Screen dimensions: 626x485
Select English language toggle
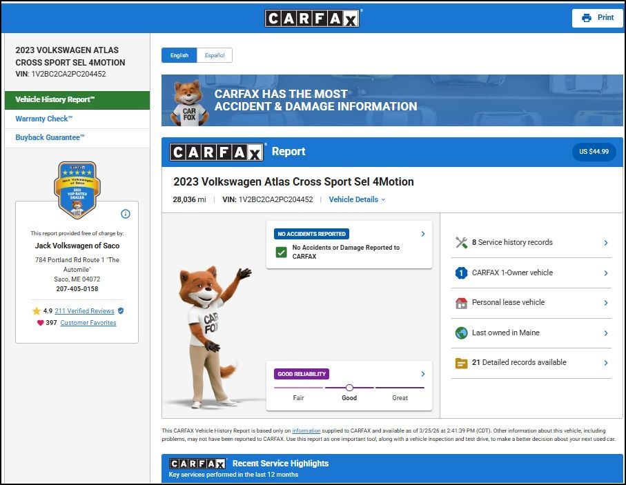(179, 55)
